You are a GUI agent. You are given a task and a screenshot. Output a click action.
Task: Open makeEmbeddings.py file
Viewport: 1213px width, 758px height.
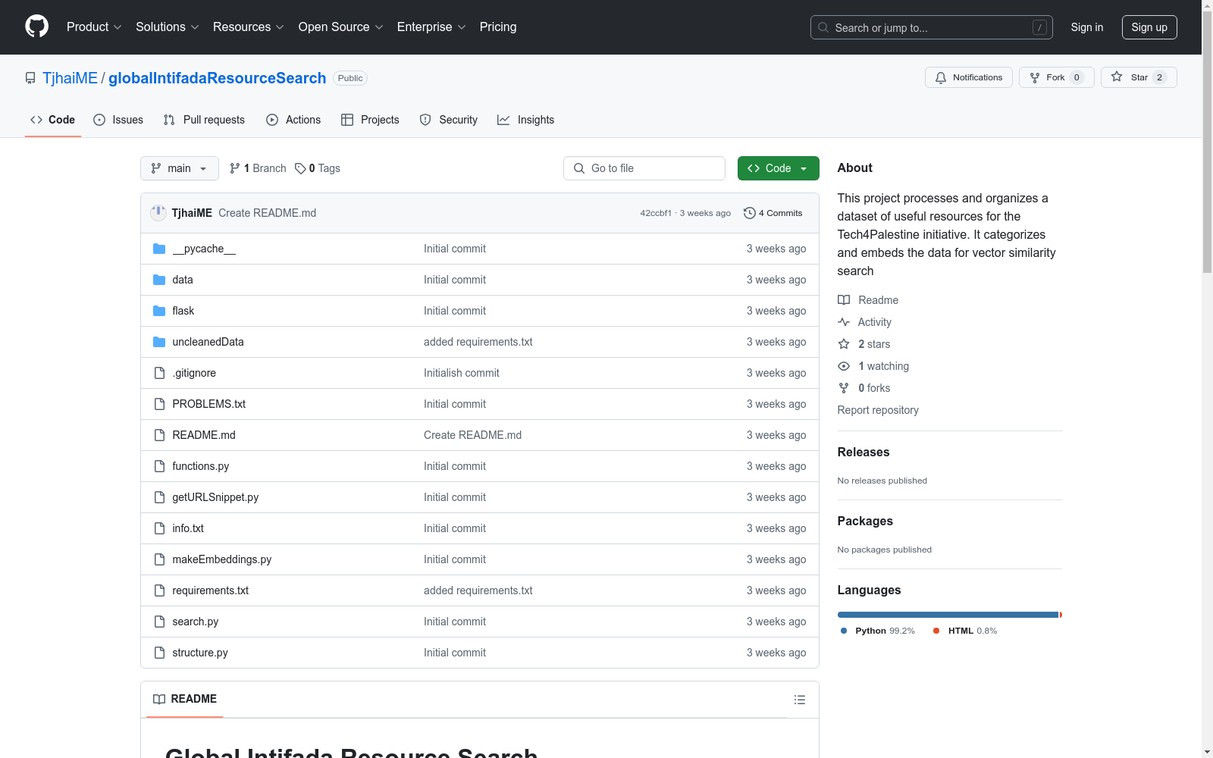(221, 559)
